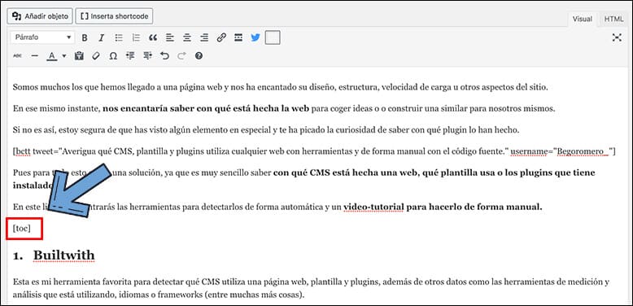Insert or edit a link
This screenshot has width=633, height=306.
(221, 38)
